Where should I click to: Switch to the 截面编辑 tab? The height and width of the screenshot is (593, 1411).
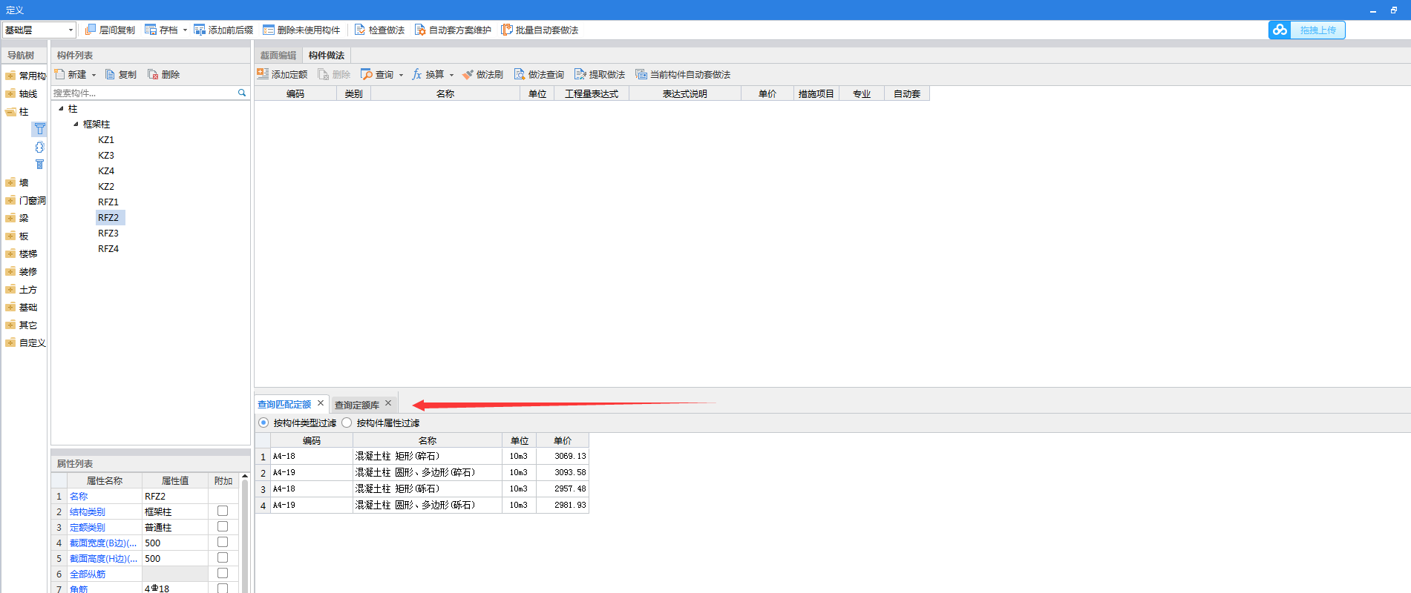(278, 56)
